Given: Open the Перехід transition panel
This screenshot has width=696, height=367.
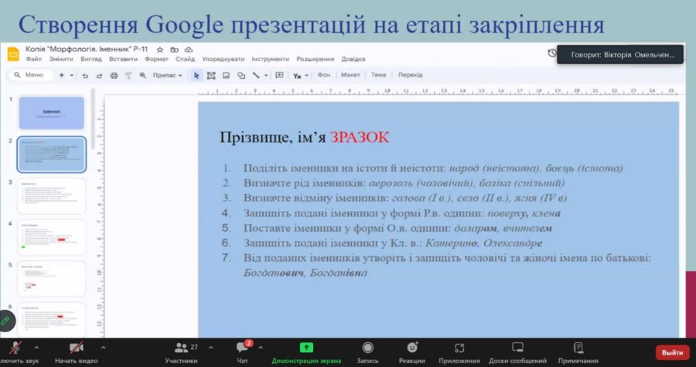Looking at the screenshot, I should (x=410, y=76).
